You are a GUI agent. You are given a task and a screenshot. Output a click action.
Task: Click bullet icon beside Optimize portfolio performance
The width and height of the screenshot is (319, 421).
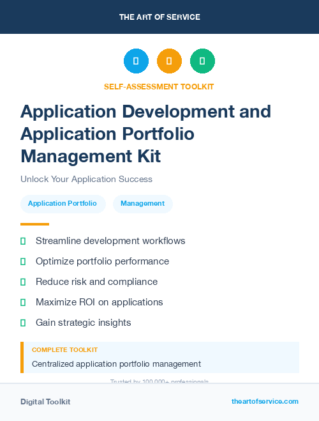pos(23,261)
